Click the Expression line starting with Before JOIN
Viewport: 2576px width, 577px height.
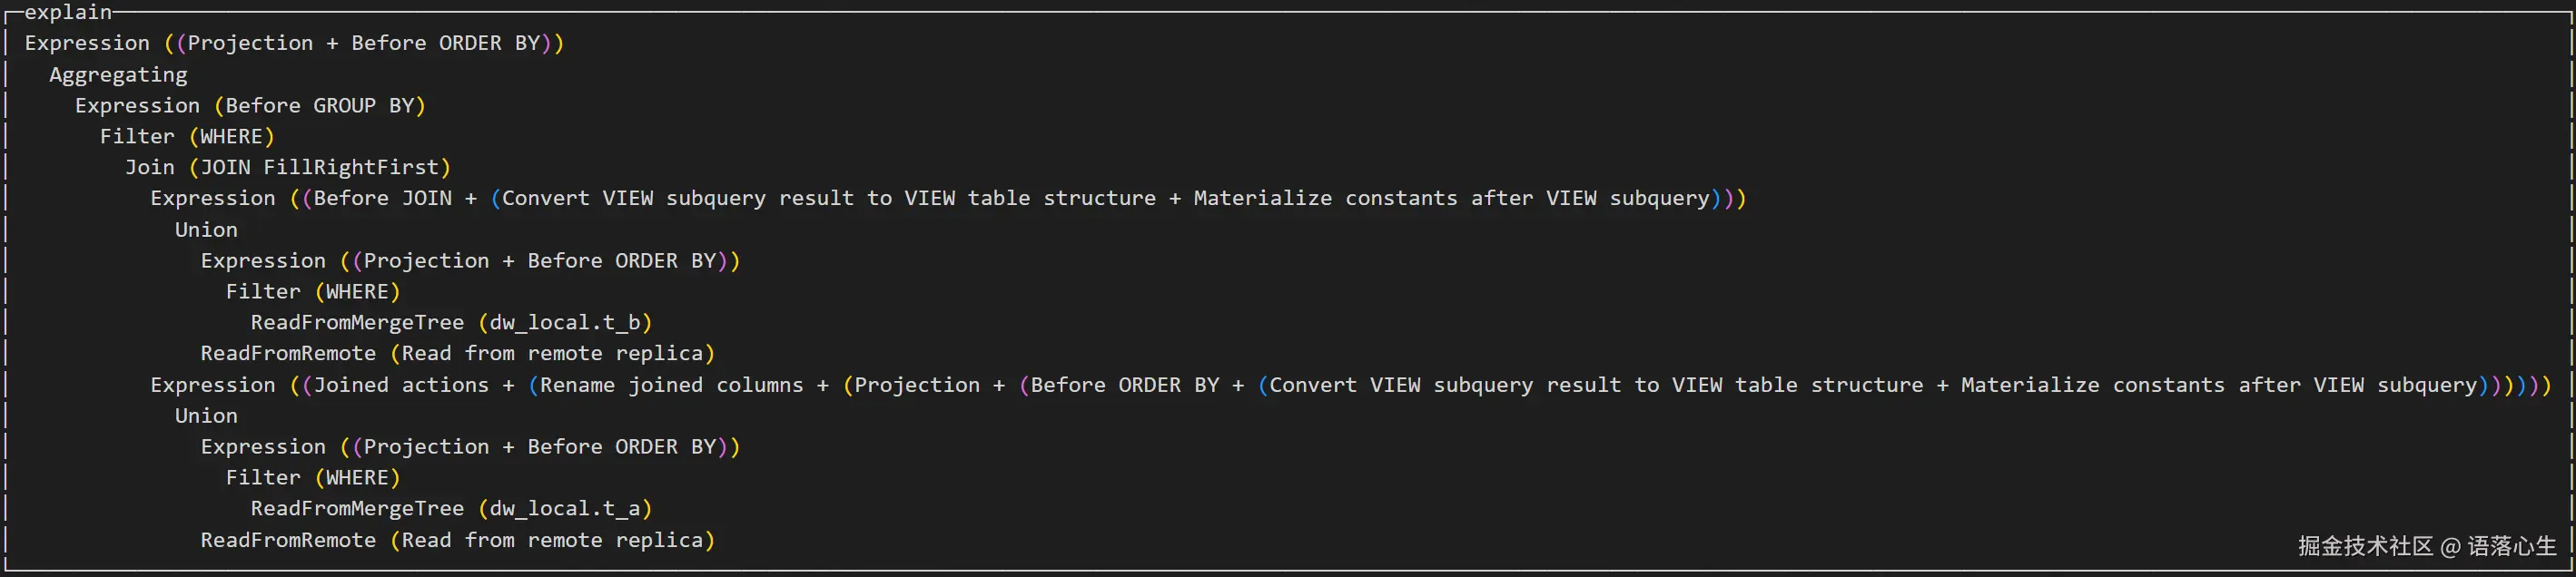[x=947, y=198]
